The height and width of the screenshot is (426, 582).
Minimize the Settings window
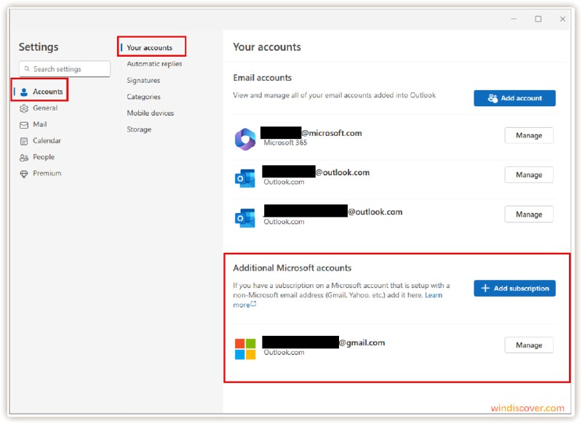(514, 19)
